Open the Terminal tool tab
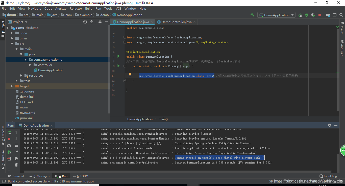Image resolution: width=345 pixels, height=186 pixels. 16,176
